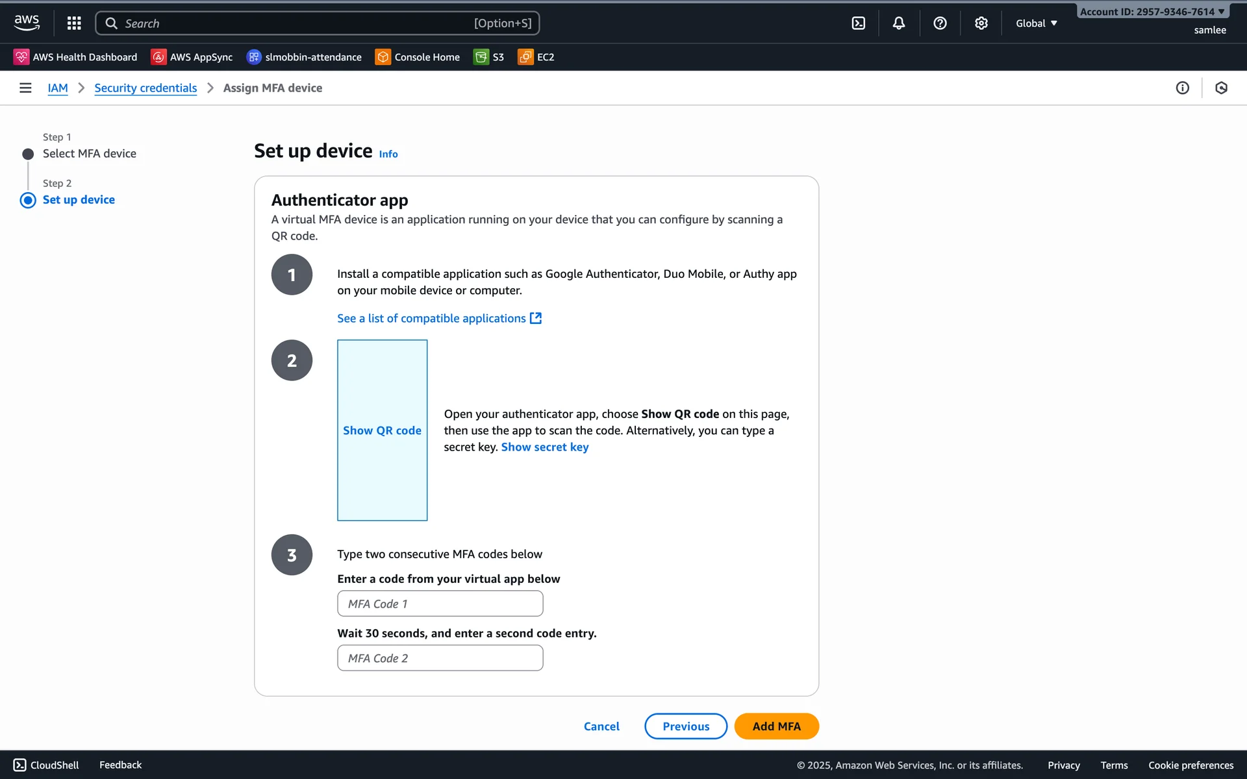1247x779 pixels.
Task: Open the settings gear icon
Action: tap(981, 23)
